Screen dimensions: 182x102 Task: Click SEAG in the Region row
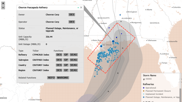pyautogui.click(x=74, y=70)
